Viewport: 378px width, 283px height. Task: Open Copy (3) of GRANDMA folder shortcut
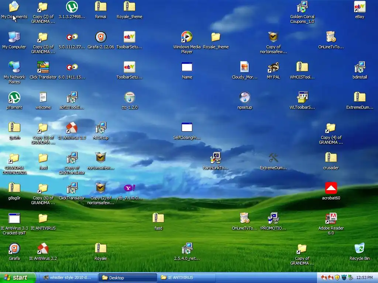click(43, 42)
